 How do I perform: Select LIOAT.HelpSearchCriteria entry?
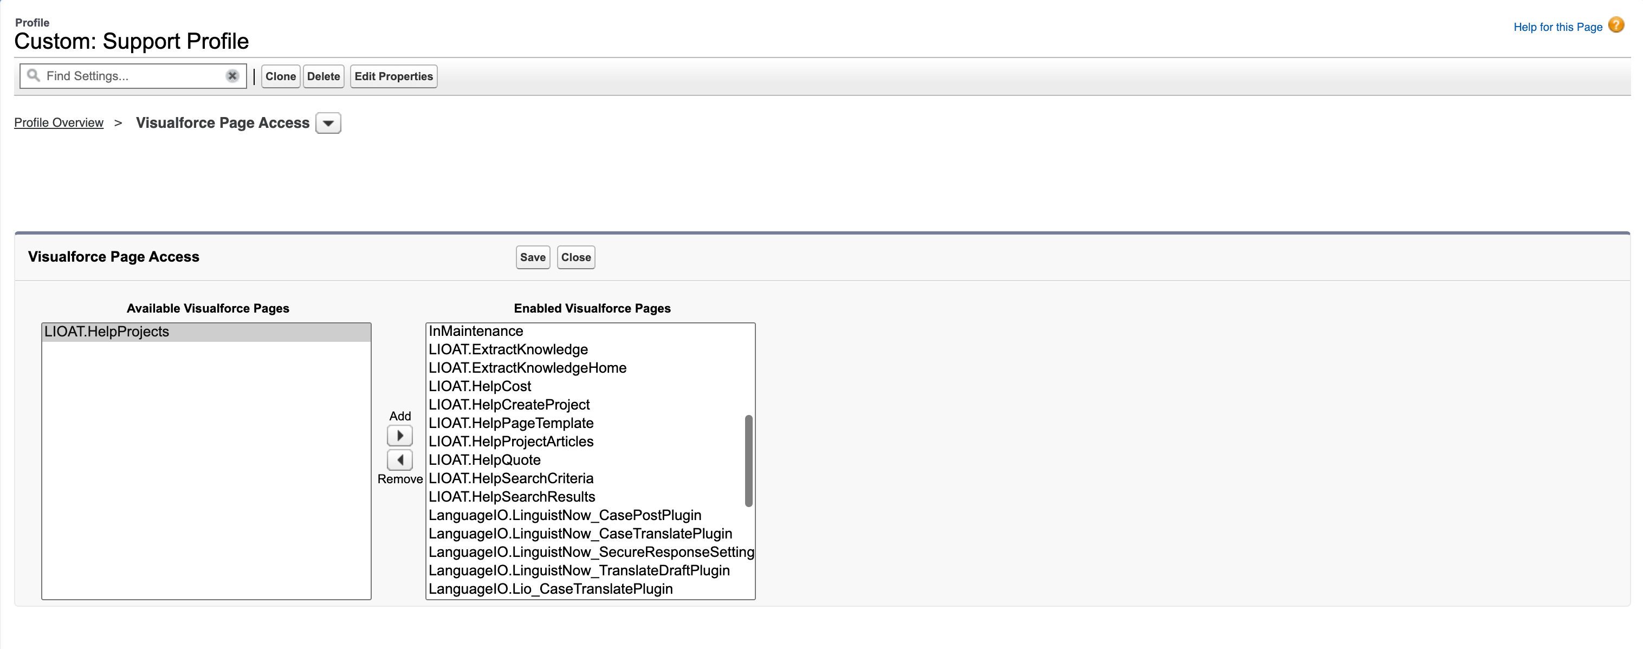(586, 479)
